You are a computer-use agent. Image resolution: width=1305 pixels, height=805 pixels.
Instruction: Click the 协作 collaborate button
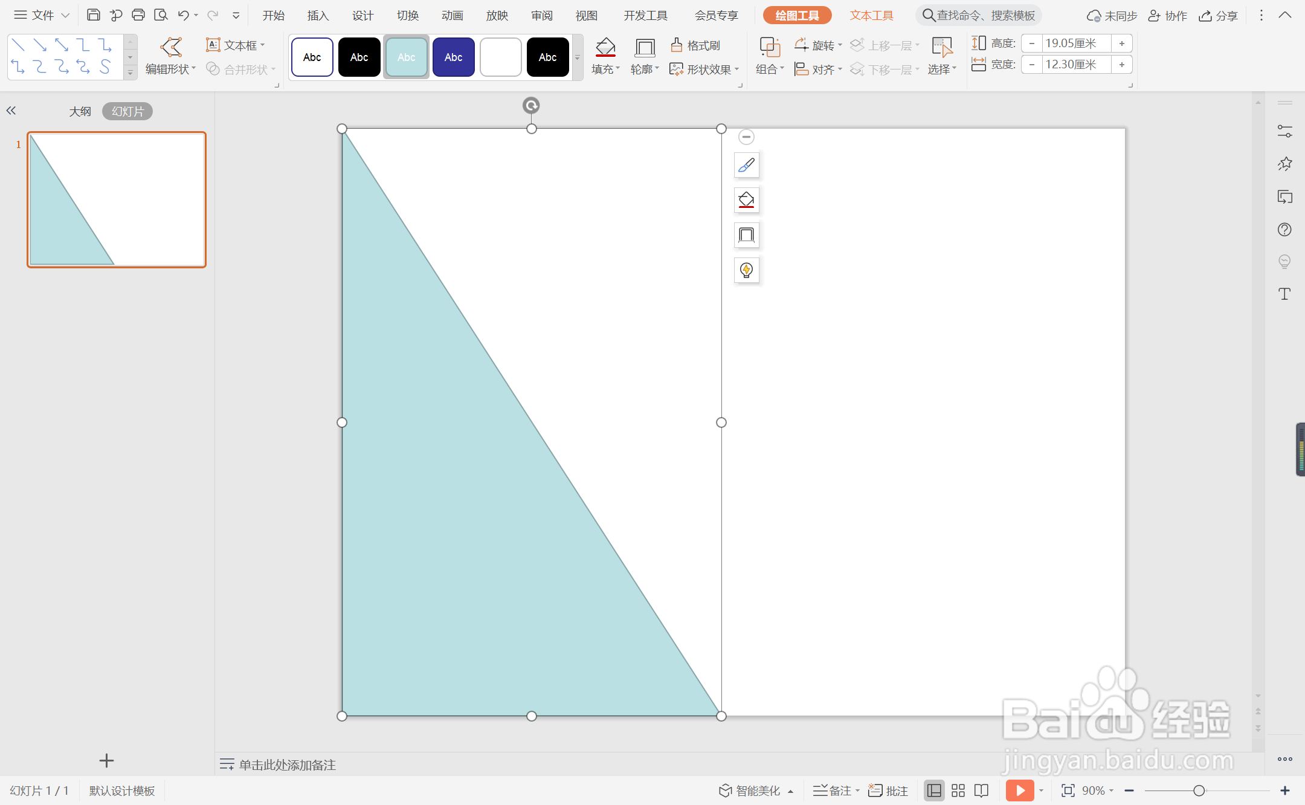tap(1167, 16)
